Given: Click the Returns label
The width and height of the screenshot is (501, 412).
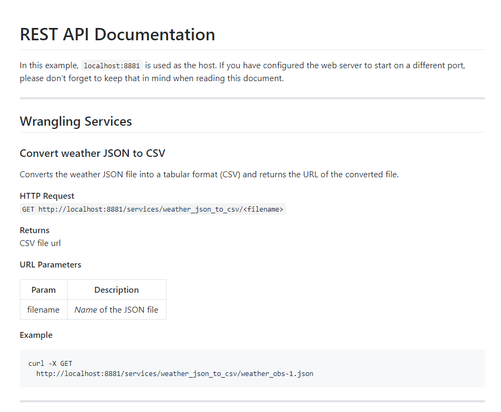Looking at the screenshot, I should coord(34,230).
